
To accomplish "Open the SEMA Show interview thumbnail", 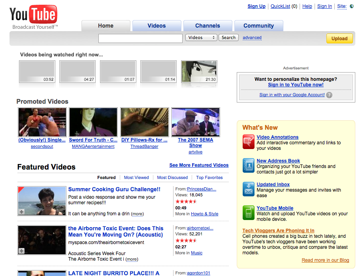I will (x=196, y=122).
